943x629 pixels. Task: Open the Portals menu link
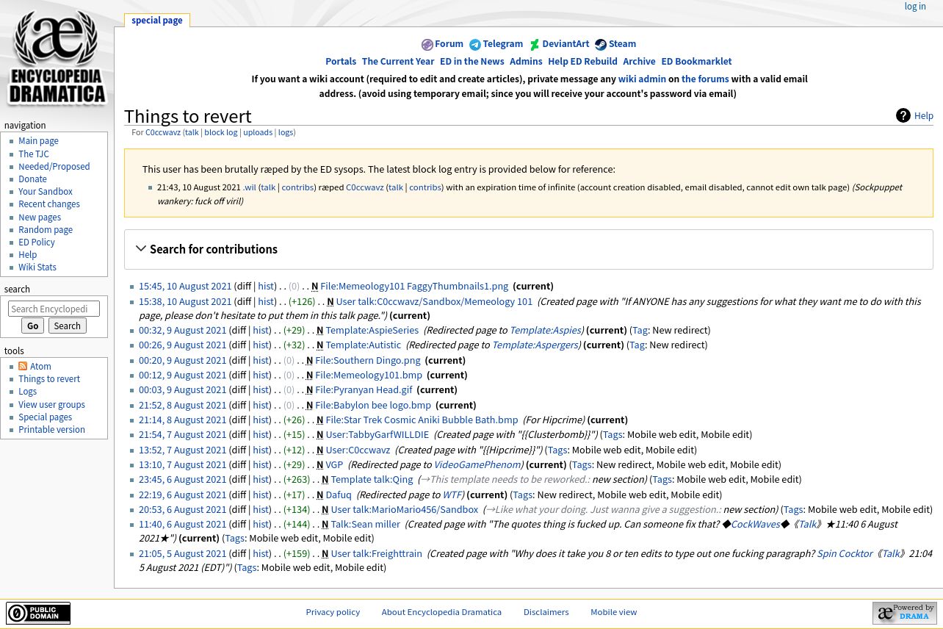[x=341, y=61]
